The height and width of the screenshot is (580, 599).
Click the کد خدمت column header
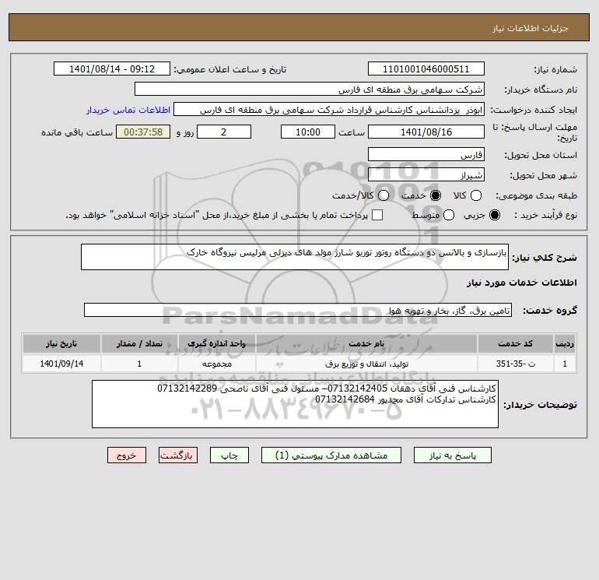(515, 343)
